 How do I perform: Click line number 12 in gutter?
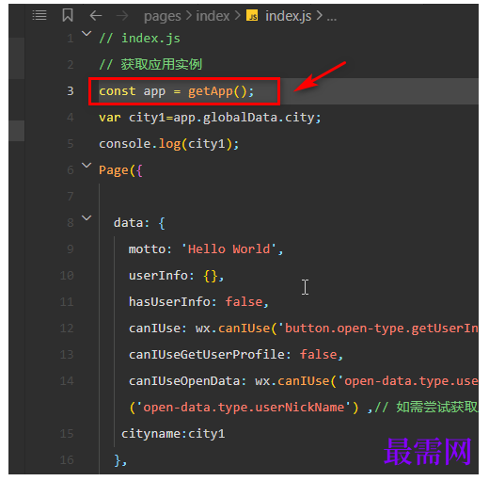(x=67, y=329)
